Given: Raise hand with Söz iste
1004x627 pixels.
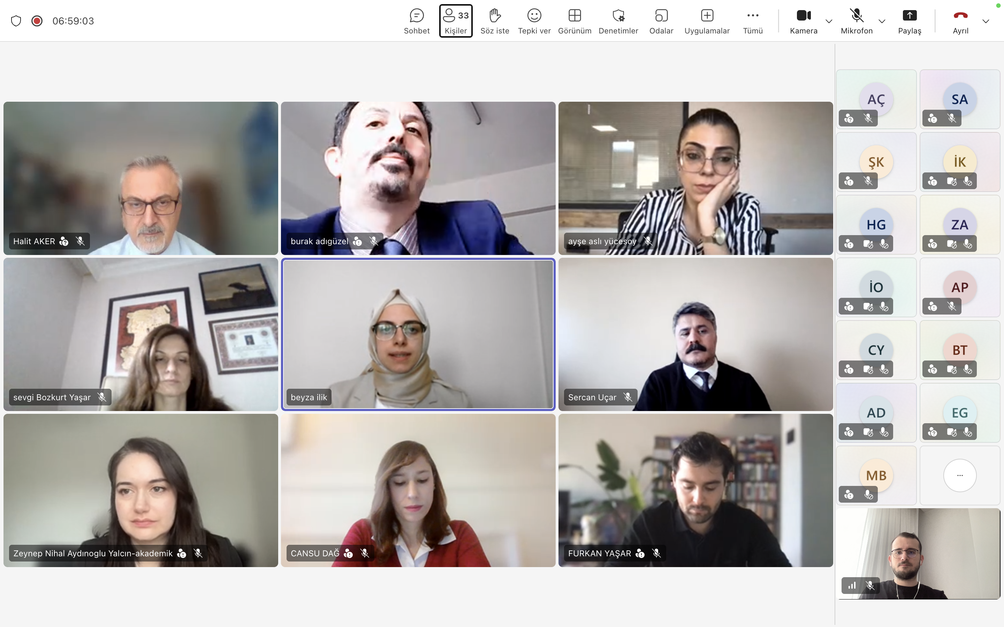Looking at the screenshot, I should [x=495, y=21].
